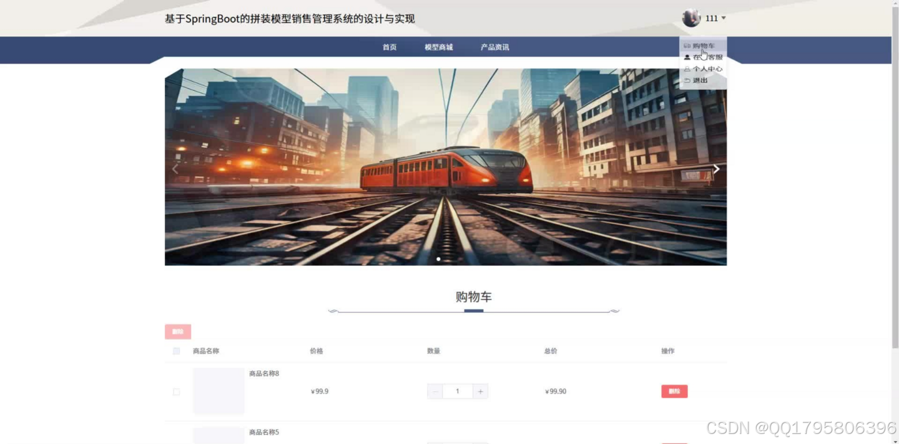The image size is (899, 444).
Task: Click the username 111
Action: 712,19
